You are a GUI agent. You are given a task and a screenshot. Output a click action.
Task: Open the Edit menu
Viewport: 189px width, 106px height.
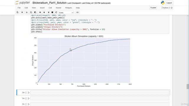point(26,8)
